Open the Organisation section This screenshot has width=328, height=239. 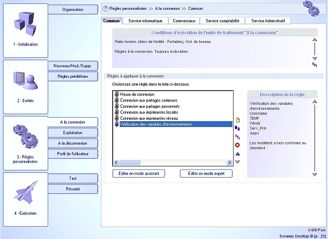73,9
